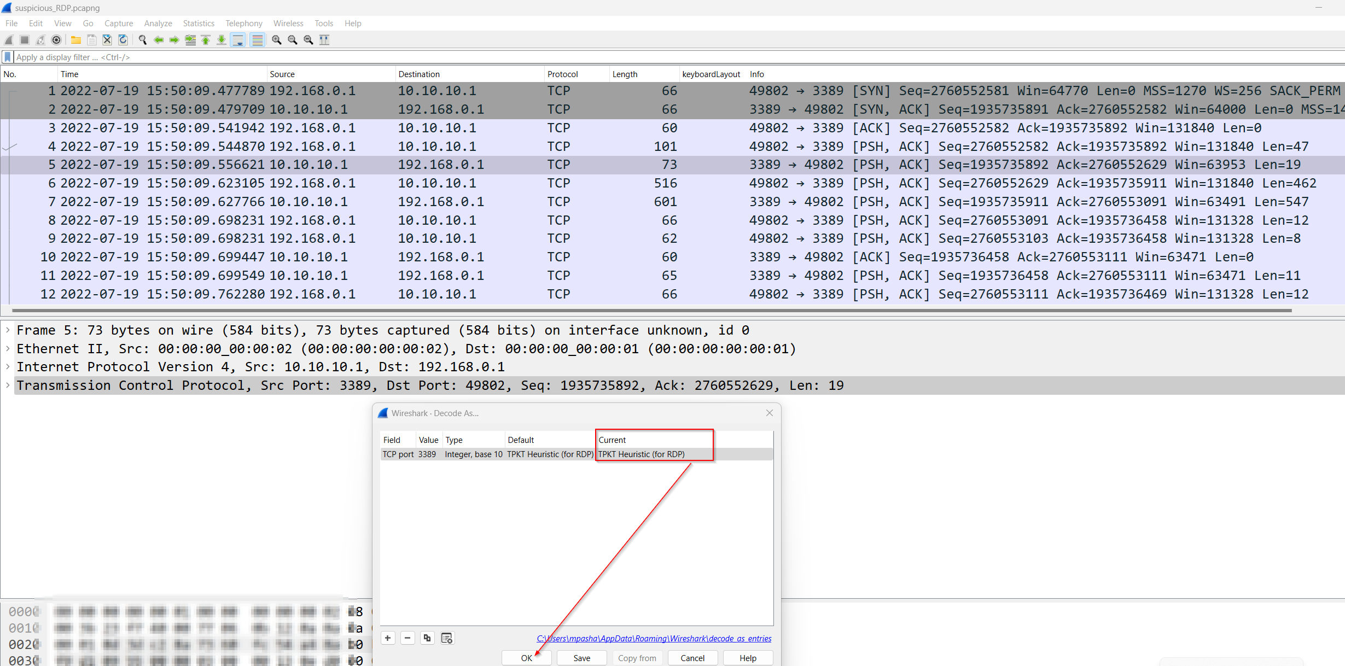Reload the current capture file

(123, 40)
